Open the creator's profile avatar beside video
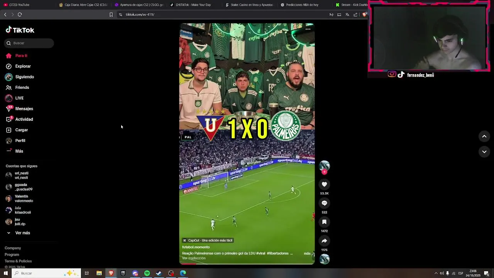The width and height of the screenshot is (494, 278). click(x=324, y=166)
